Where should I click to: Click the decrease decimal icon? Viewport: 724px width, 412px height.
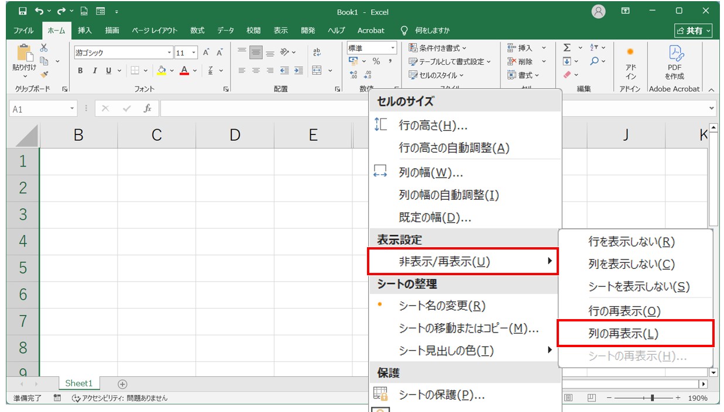(368, 75)
